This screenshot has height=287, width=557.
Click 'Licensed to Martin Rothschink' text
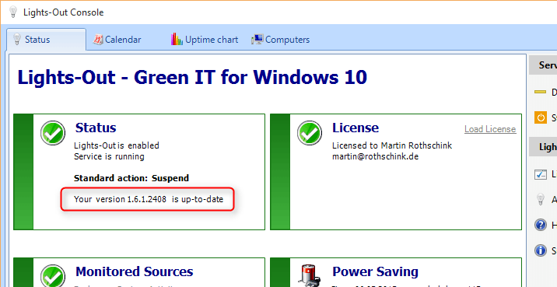[392, 145]
